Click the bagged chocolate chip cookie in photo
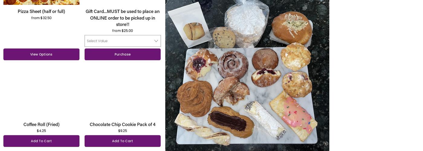The image size is (423, 151). pyautogui.click(x=224, y=37)
